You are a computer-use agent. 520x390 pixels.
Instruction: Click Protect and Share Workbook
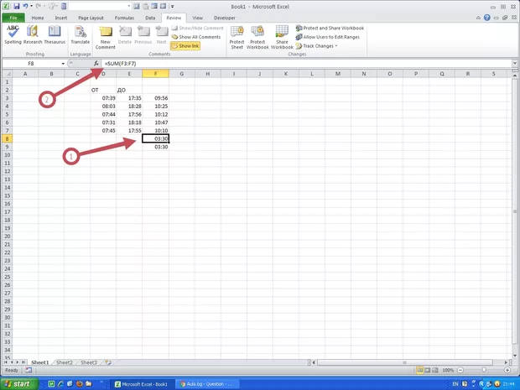pyautogui.click(x=330, y=29)
